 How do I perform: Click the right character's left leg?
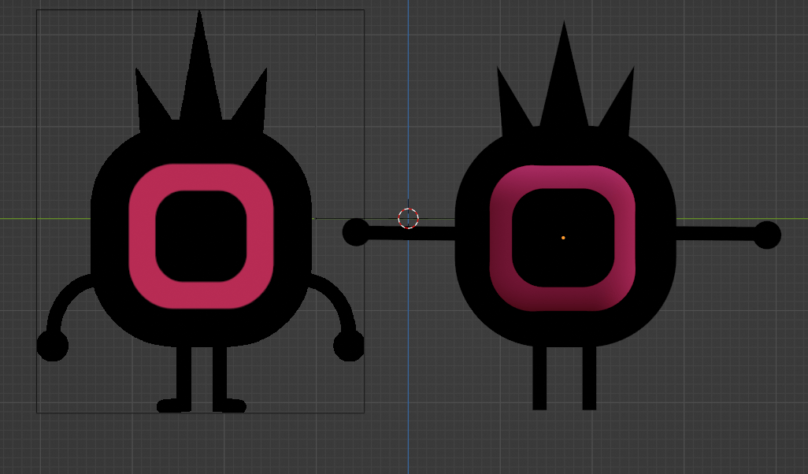coord(539,378)
